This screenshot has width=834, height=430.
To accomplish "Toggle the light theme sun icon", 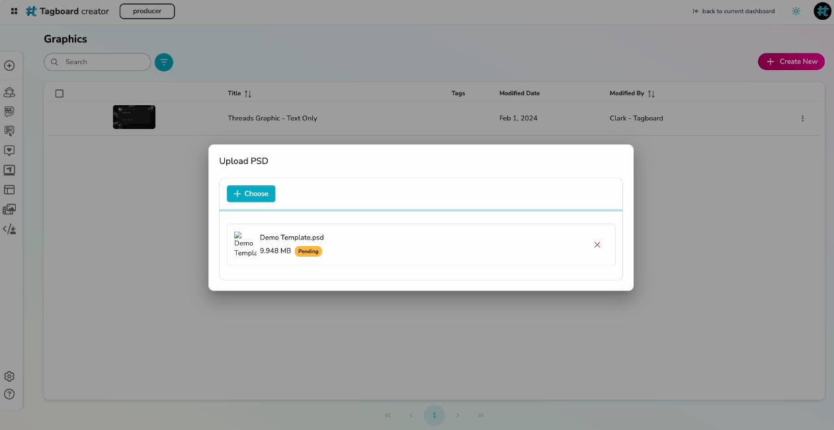I will pyautogui.click(x=796, y=11).
